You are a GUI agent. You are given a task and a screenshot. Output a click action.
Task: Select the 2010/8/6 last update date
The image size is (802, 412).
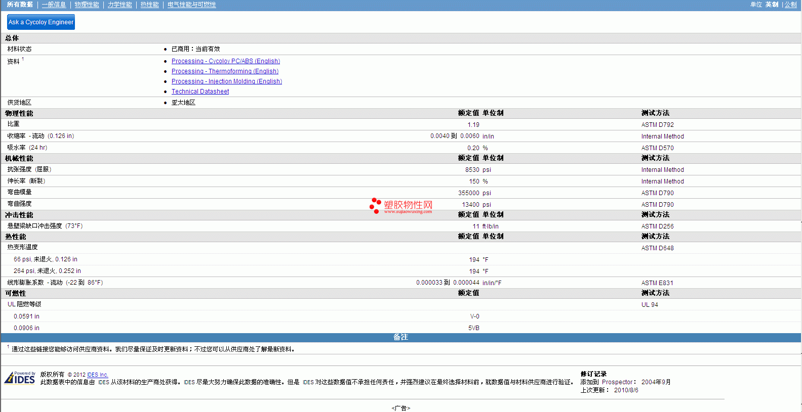tap(626, 390)
